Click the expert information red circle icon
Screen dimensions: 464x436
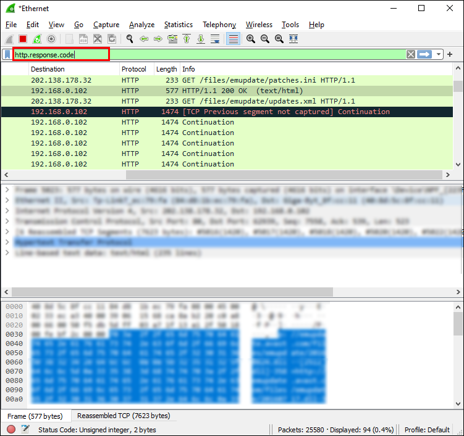(x=11, y=429)
